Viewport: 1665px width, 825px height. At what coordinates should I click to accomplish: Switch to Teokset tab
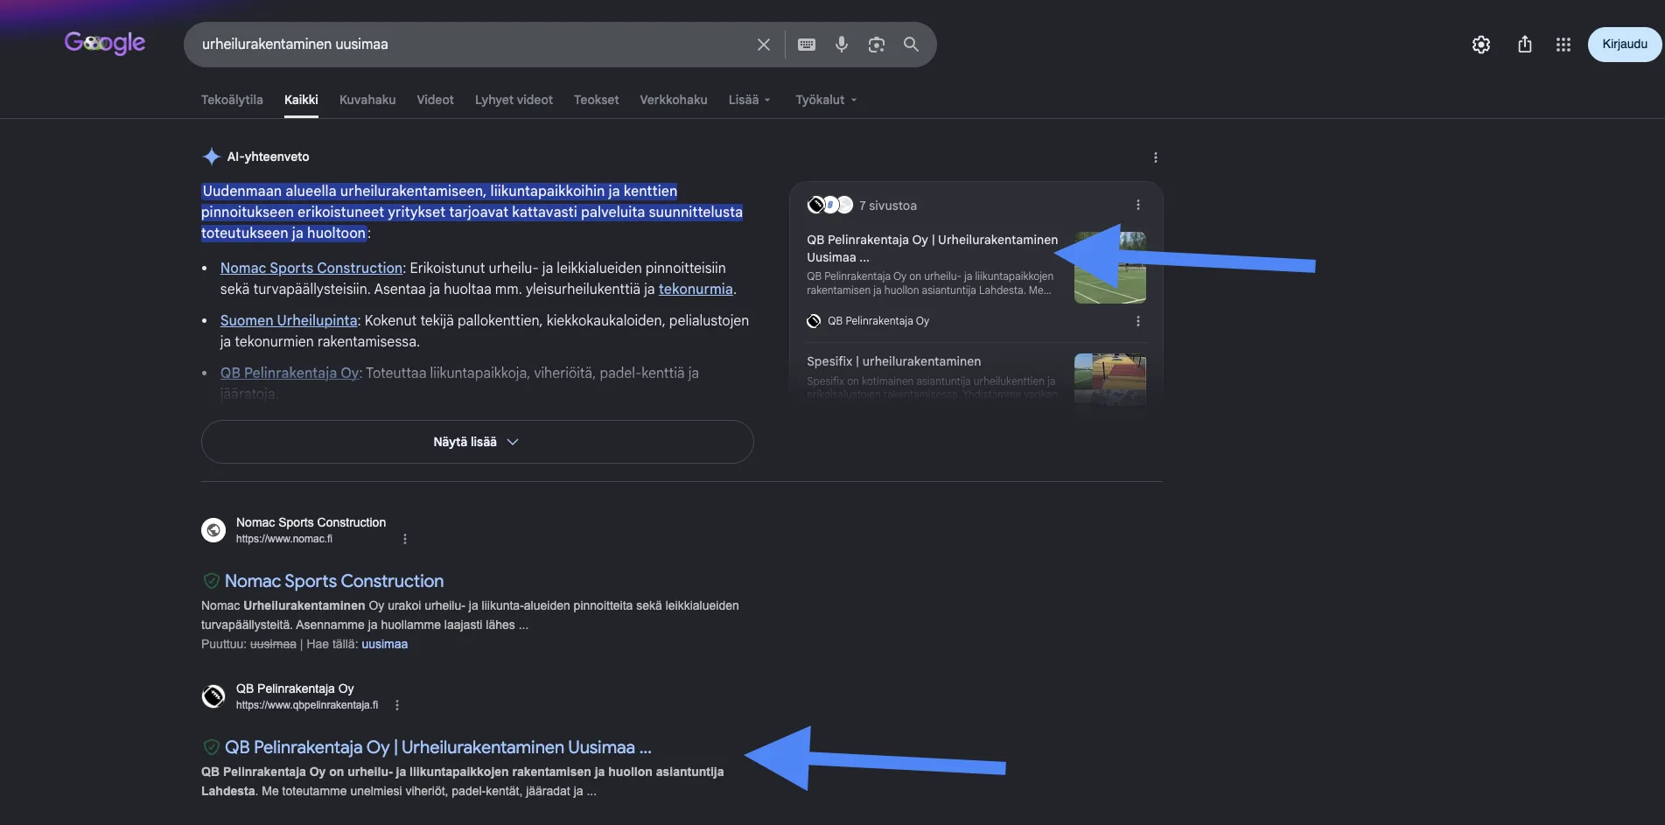pyautogui.click(x=596, y=100)
